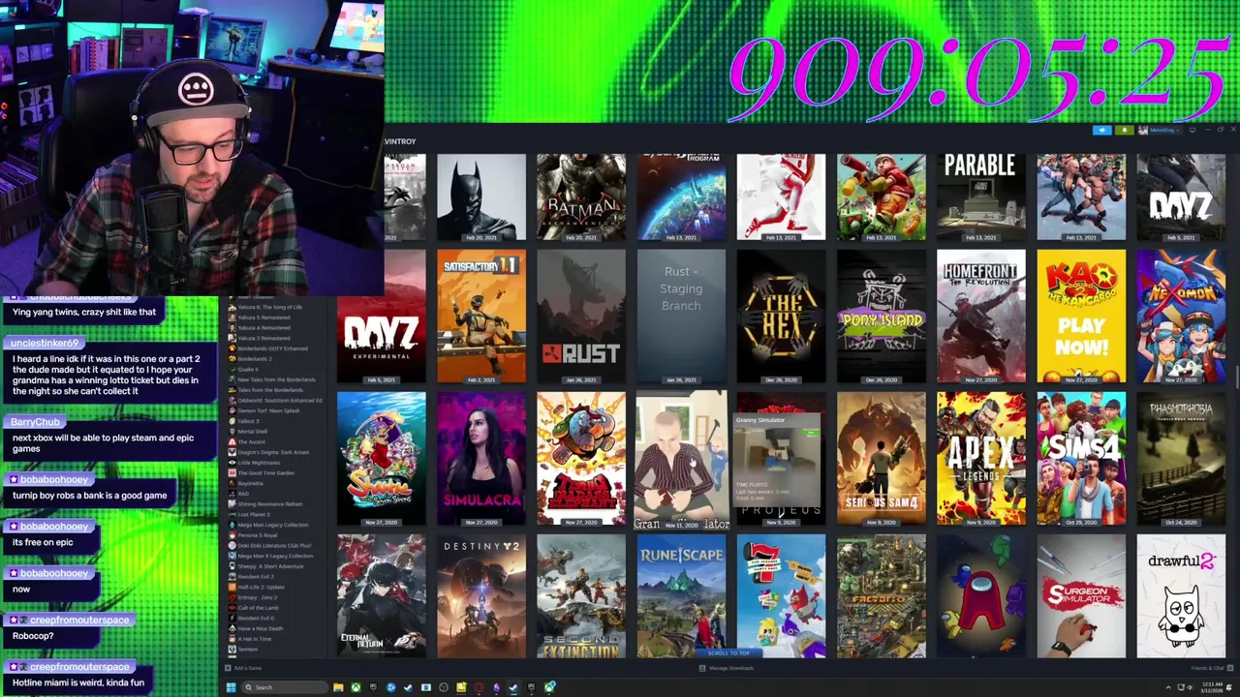Open Xbox app in taskbar
The height and width of the screenshot is (697, 1240).
(x=356, y=687)
